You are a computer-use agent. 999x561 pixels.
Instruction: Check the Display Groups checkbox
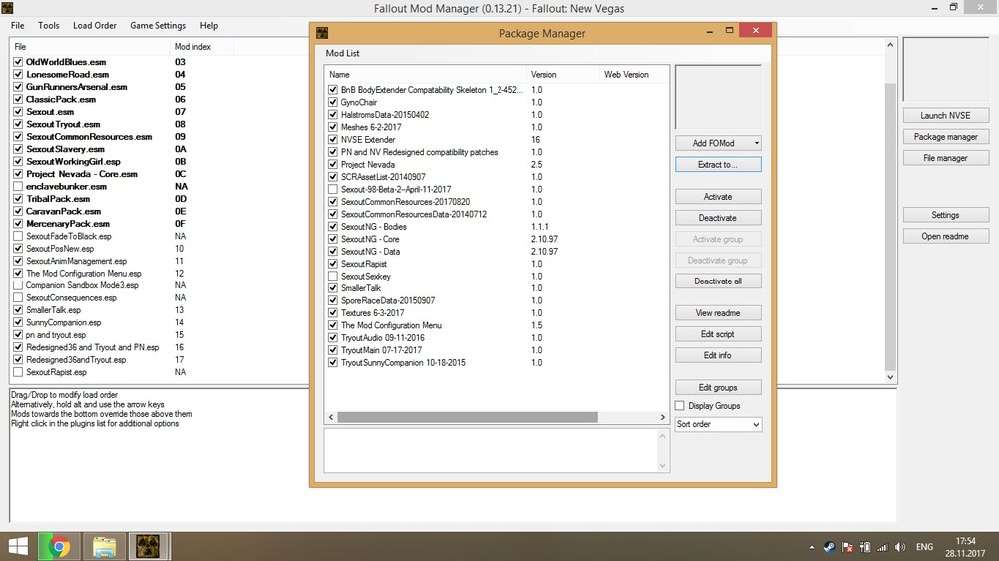(x=679, y=405)
